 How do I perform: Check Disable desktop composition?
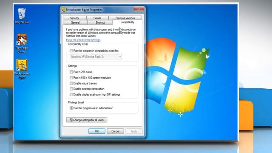pos(71,89)
